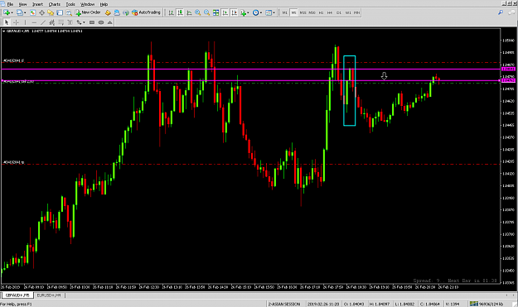Select the equidistant channel tool

coord(52,22)
